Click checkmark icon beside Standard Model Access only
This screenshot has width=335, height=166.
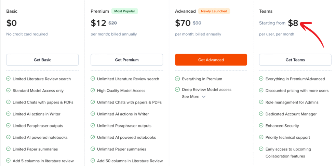(x=8, y=91)
